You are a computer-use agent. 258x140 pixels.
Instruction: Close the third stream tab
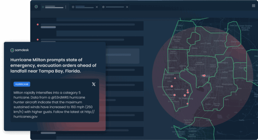(126, 7)
